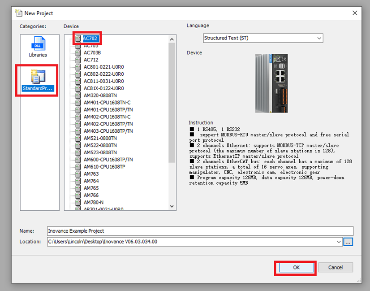
Task: Pick AM522-0808TN from the device list
Action: (100, 145)
